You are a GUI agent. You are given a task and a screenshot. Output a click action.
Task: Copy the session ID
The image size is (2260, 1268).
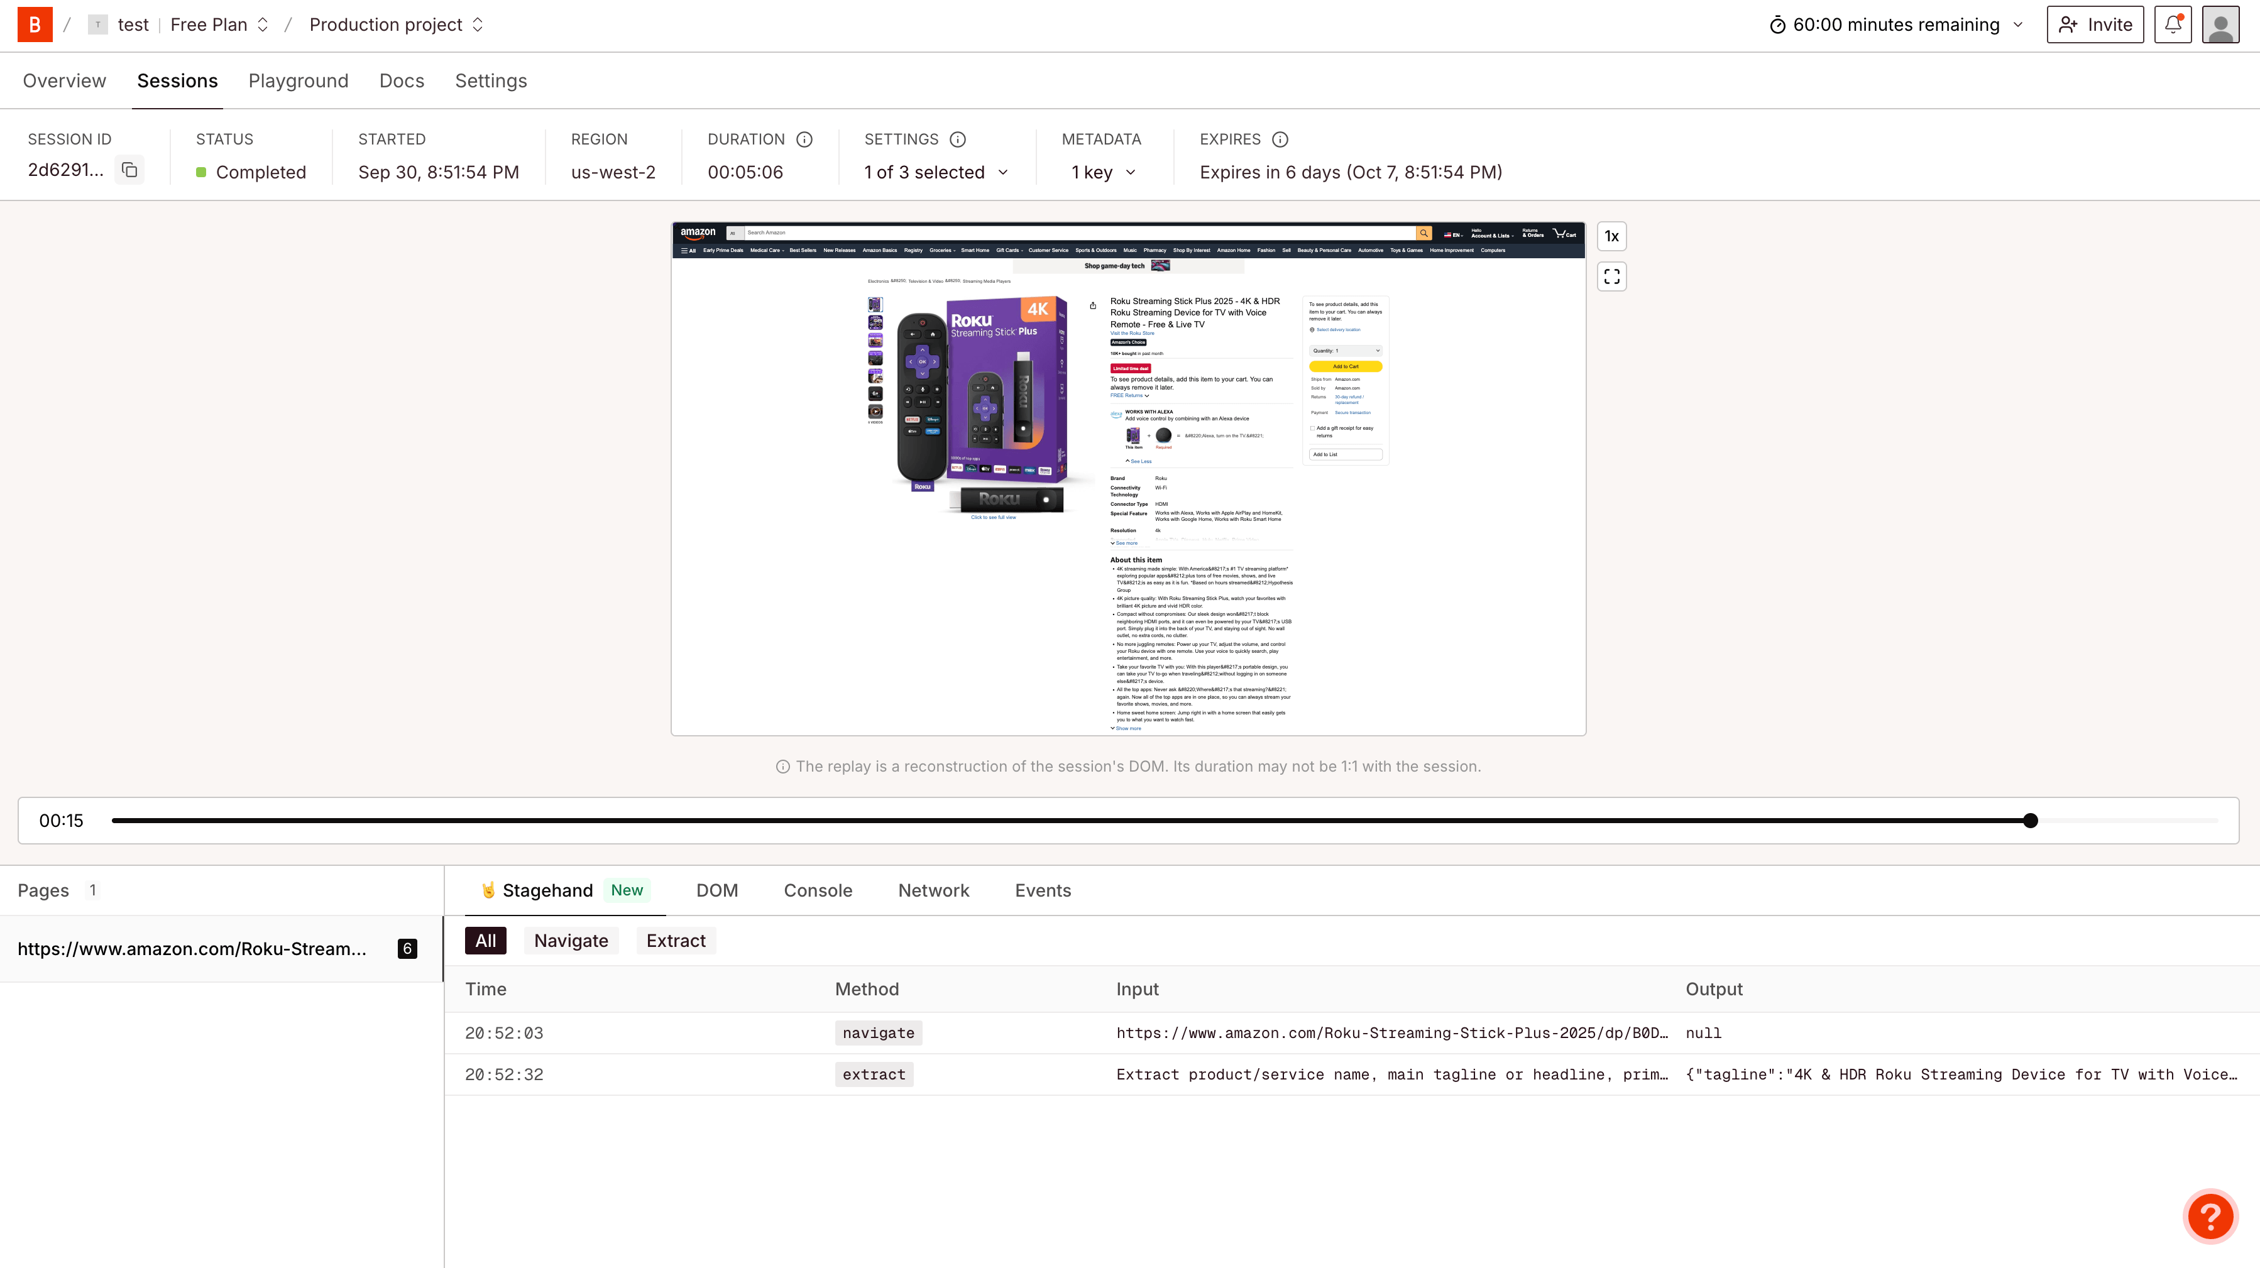tap(130, 170)
